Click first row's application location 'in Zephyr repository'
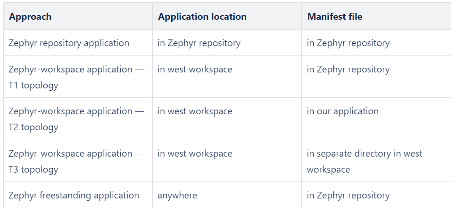Screen dimensions: 456x213 point(227,43)
